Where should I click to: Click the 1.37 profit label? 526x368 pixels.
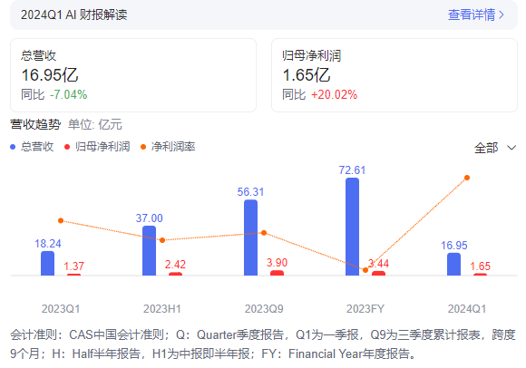[x=73, y=266]
